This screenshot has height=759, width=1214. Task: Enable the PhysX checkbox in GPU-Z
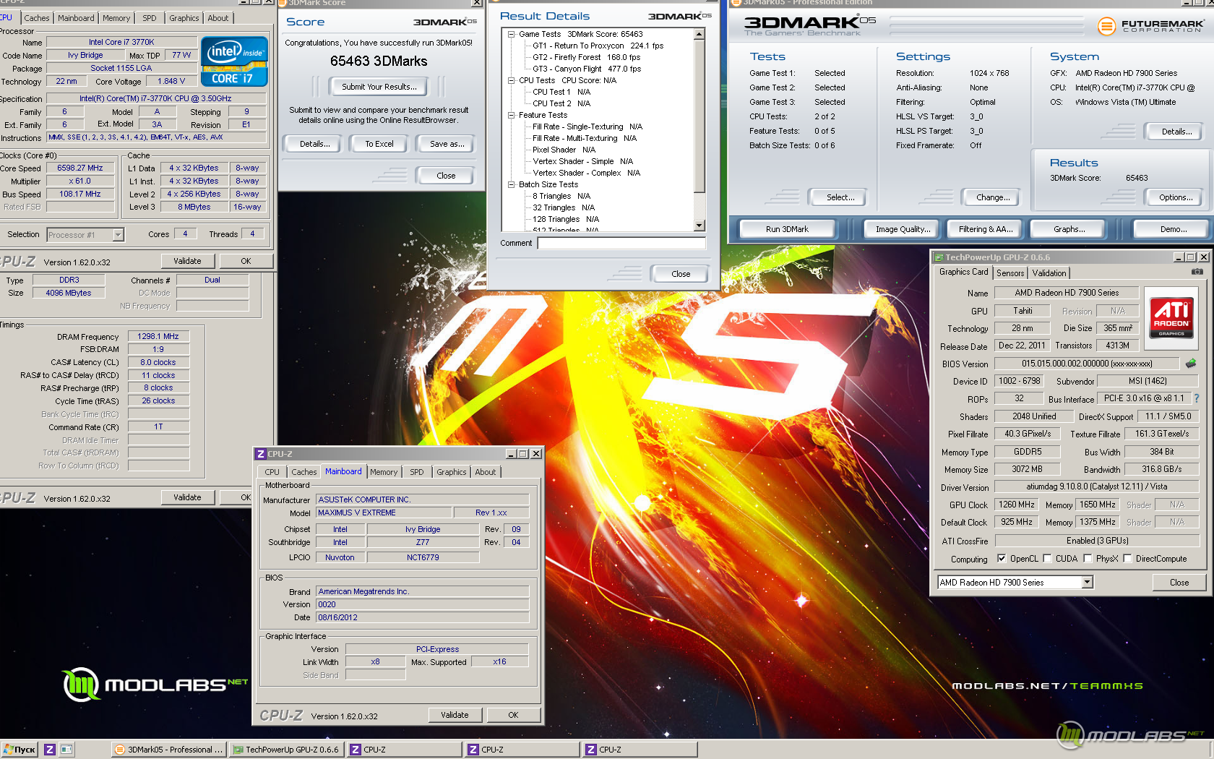coord(1088,558)
